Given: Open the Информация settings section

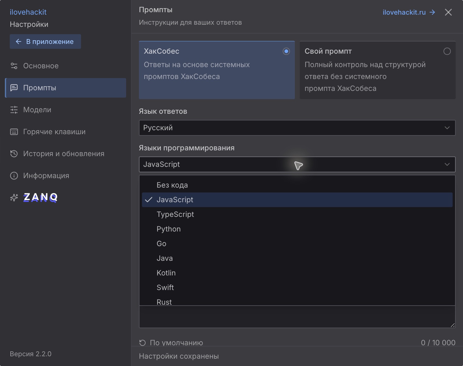Looking at the screenshot, I should point(65,176).
